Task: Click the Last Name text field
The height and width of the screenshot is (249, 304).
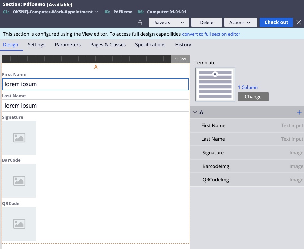Action: [x=95, y=106]
